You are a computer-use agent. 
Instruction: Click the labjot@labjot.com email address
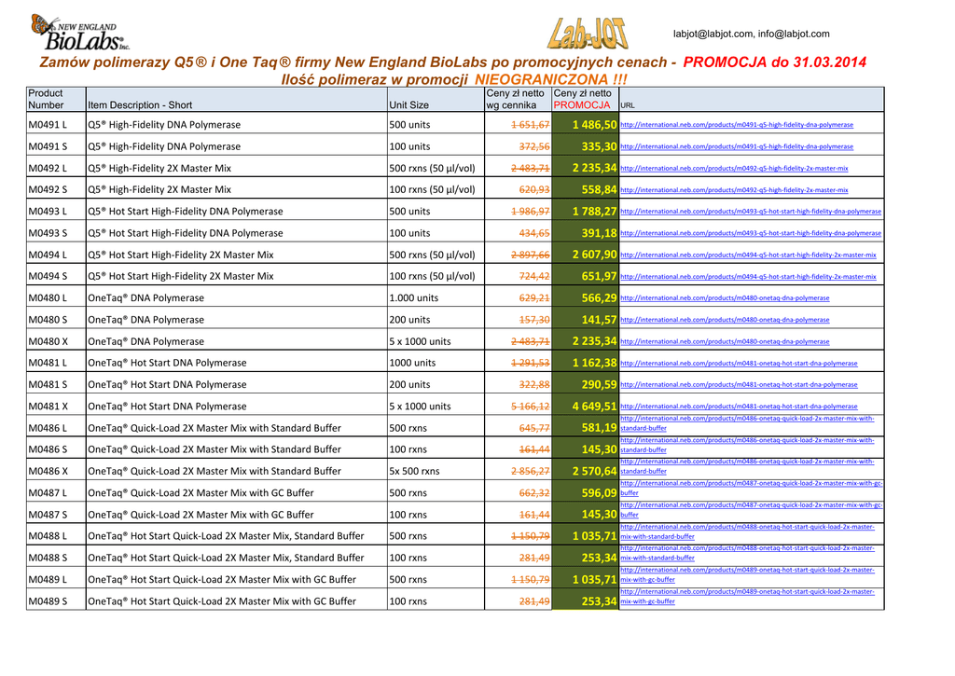(712, 34)
